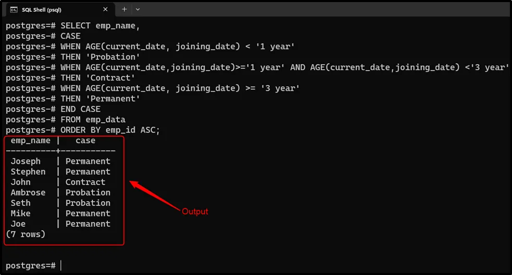Click the case column header
Screen dimensions: 512x275
85,140
